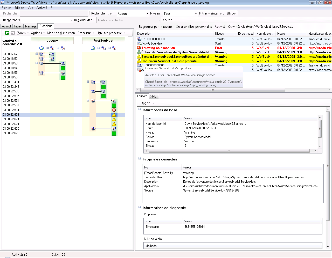Click the refresh icon under devenv
332x258 pixels.
click(x=41, y=48)
